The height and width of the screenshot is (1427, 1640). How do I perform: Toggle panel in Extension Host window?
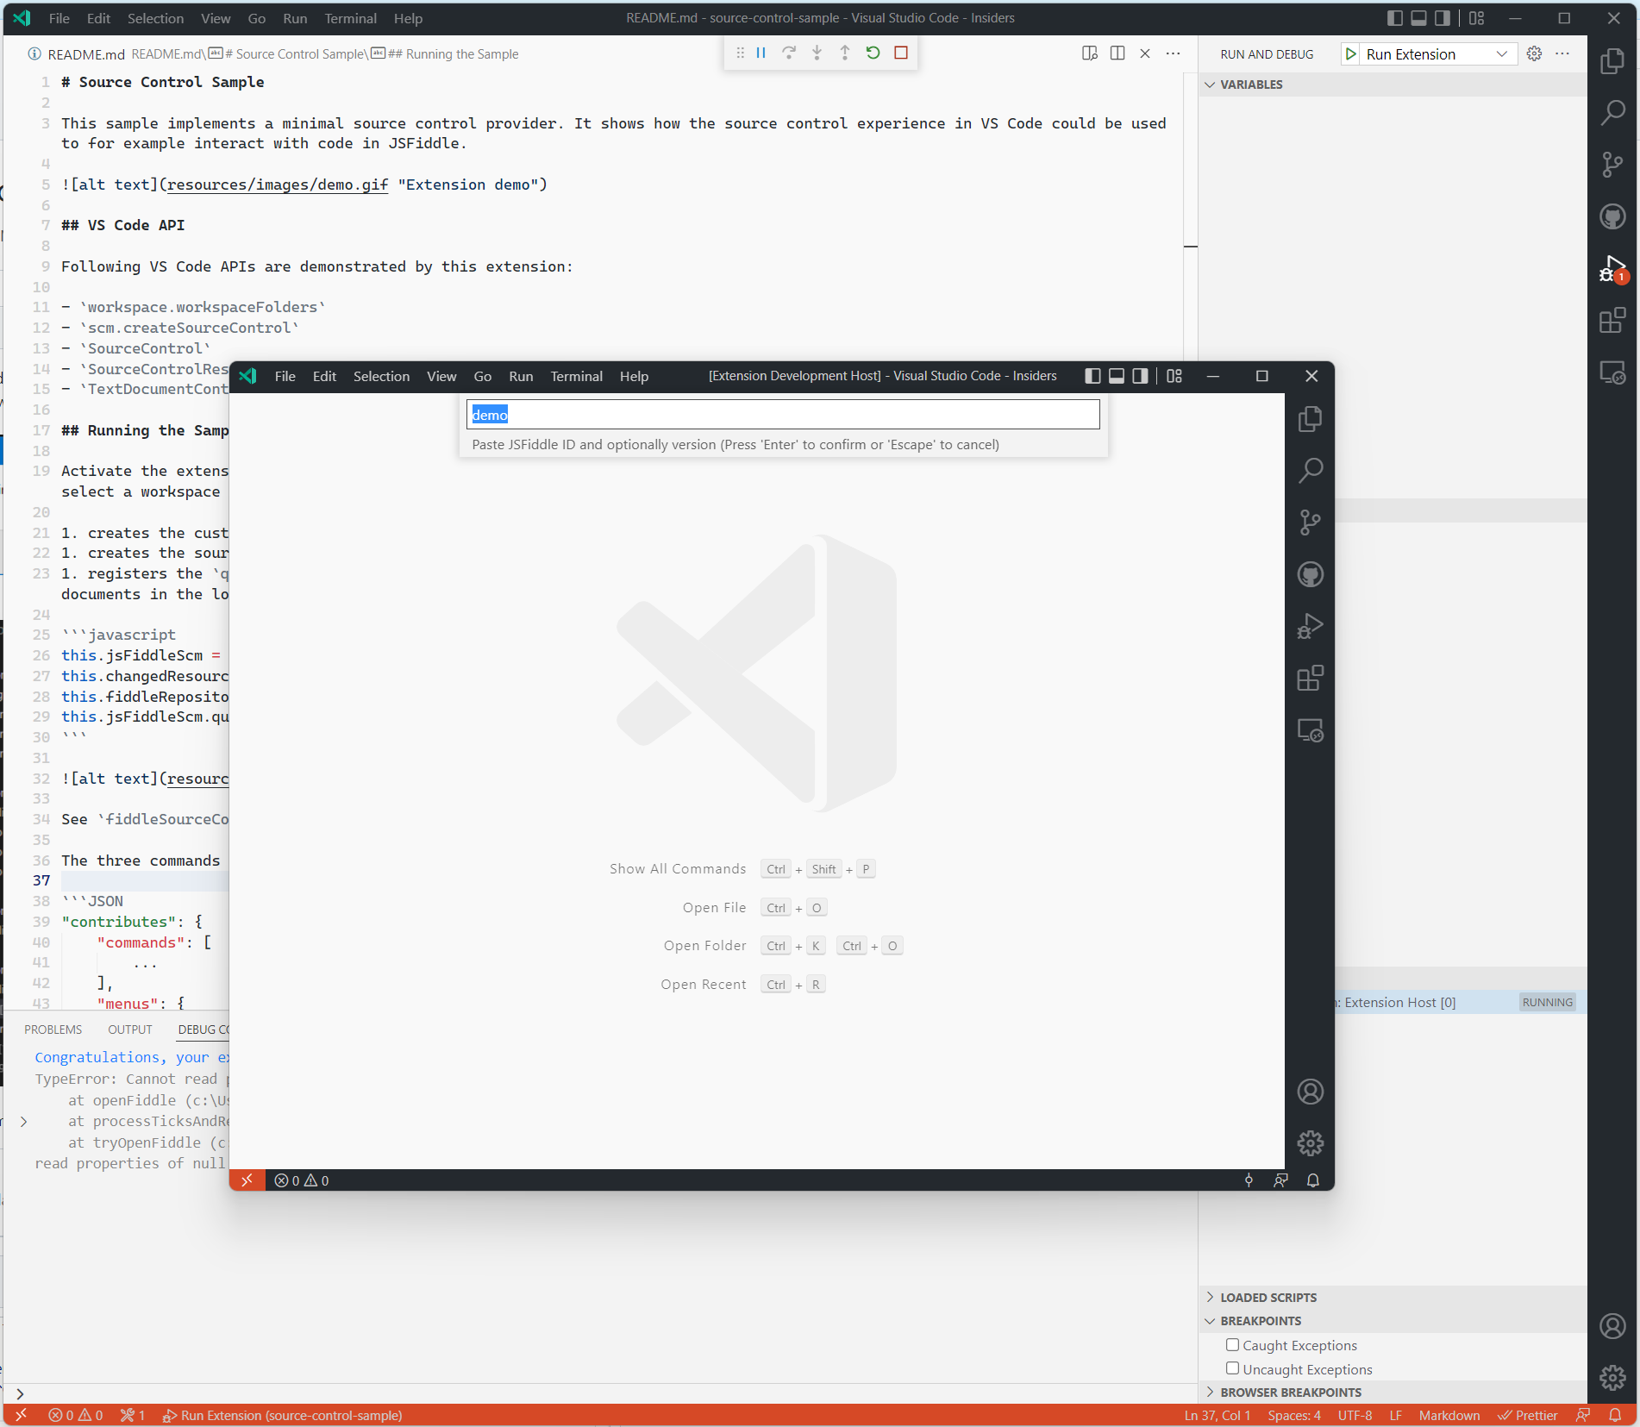point(1117,376)
